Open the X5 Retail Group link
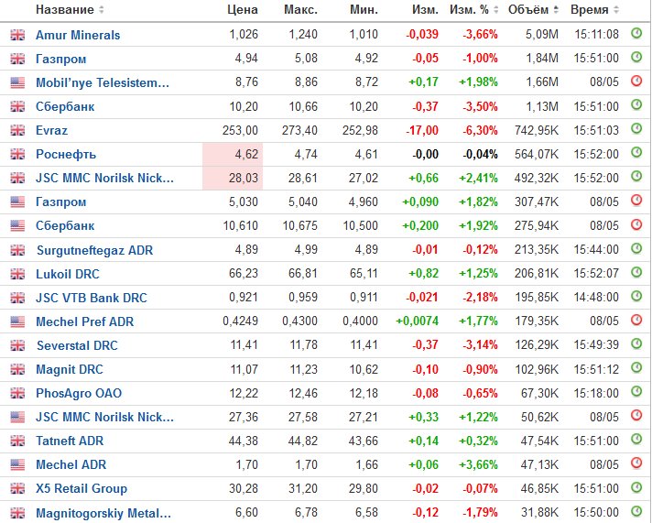This screenshot has height=523, width=652. click(x=81, y=488)
